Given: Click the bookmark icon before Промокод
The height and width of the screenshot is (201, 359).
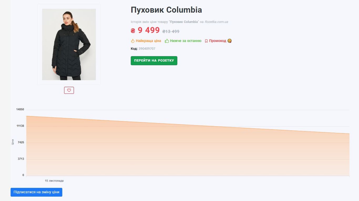Looking at the screenshot, I should pos(206,41).
